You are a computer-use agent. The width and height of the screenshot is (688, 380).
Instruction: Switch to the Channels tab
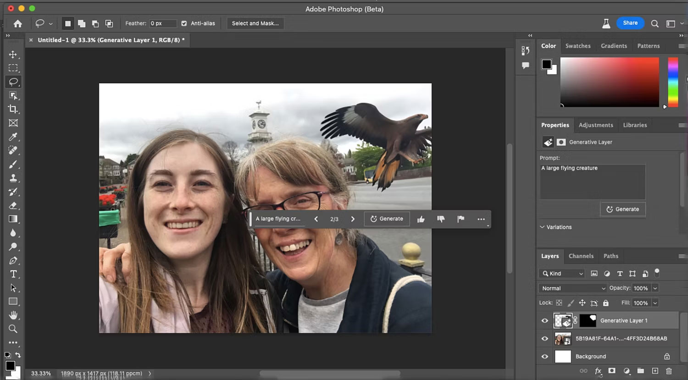click(581, 256)
